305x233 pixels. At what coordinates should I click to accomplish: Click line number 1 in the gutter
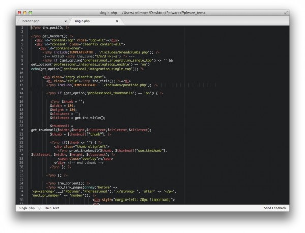[22, 28]
